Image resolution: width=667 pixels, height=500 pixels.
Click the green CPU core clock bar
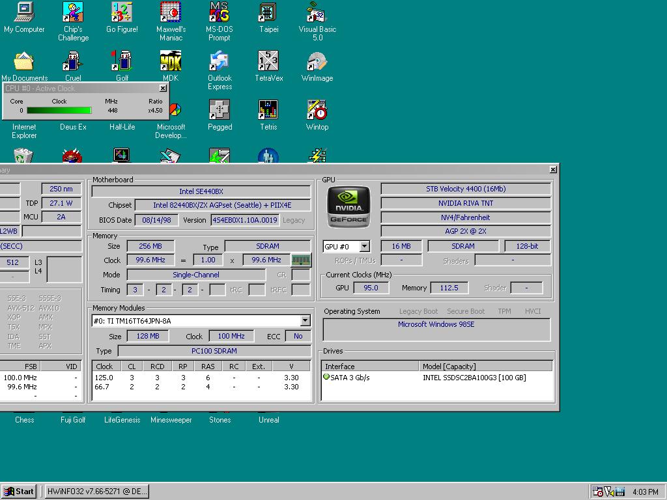point(59,111)
